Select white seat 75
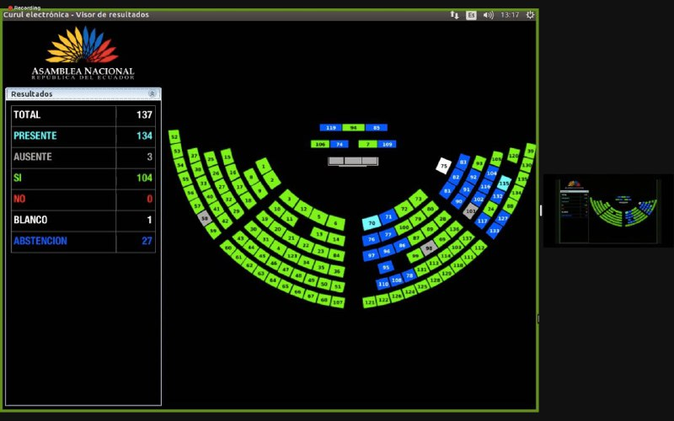 coord(444,166)
